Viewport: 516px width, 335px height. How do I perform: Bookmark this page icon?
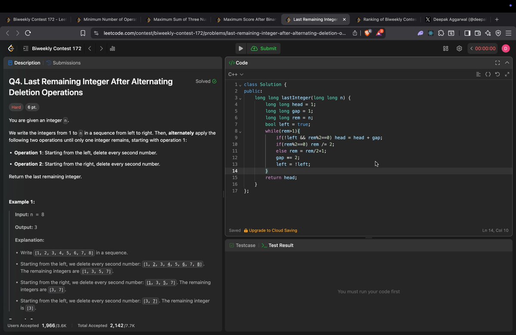(x=83, y=33)
